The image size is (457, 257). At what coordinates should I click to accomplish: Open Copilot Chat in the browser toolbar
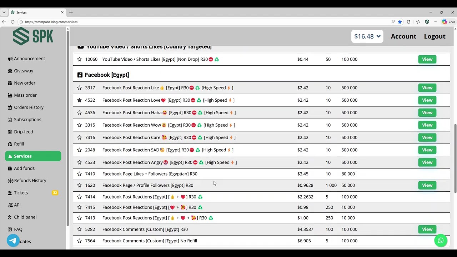[x=448, y=22]
